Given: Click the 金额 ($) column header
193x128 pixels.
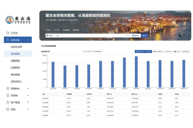Looking at the screenshot, I should pyautogui.click(x=109, y=94).
